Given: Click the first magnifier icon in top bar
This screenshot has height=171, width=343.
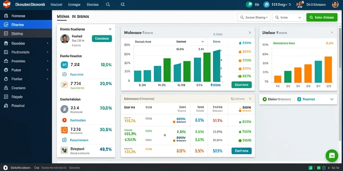Looking at the screenshot, I should (108, 4).
